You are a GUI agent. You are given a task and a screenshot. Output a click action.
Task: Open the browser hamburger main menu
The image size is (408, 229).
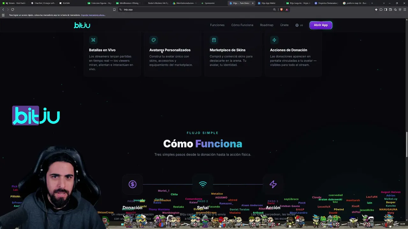[x=405, y=10]
